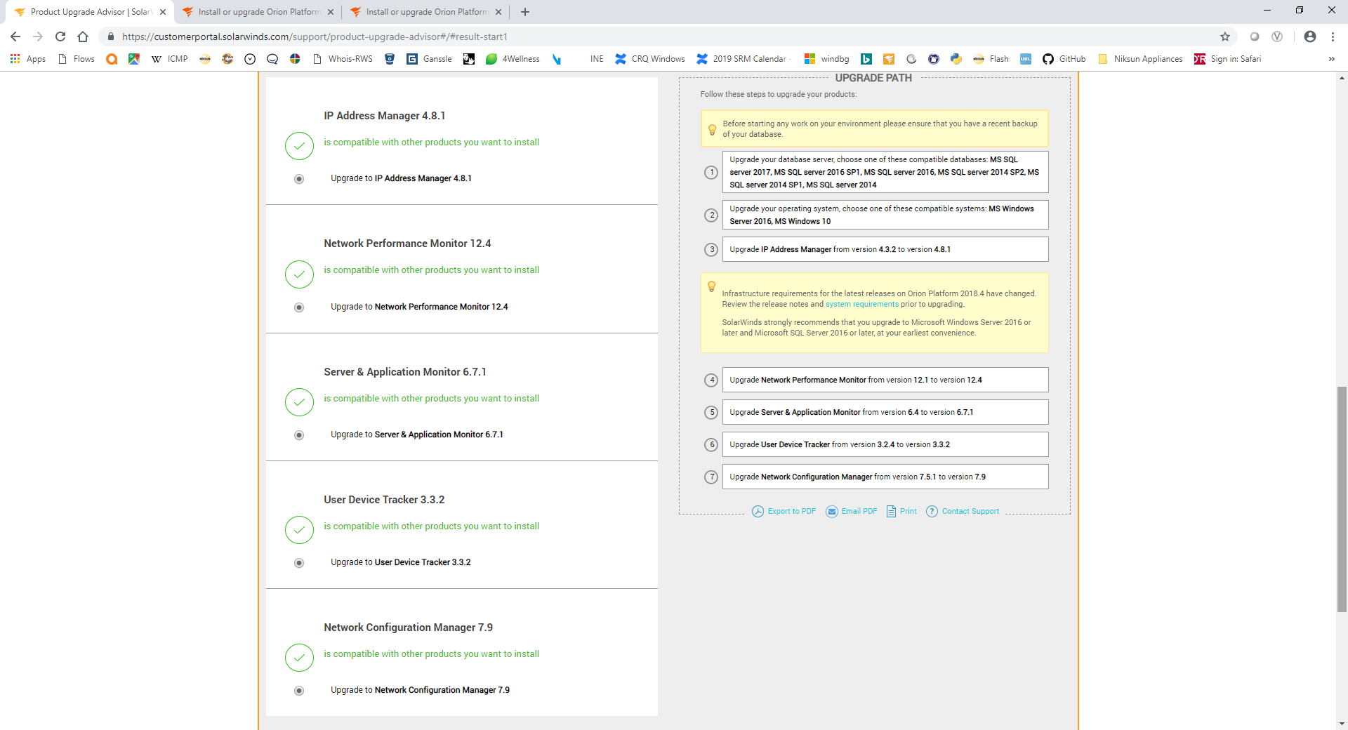The image size is (1348, 730).
Task: Click the Print document icon
Action: (x=891, y=511)
